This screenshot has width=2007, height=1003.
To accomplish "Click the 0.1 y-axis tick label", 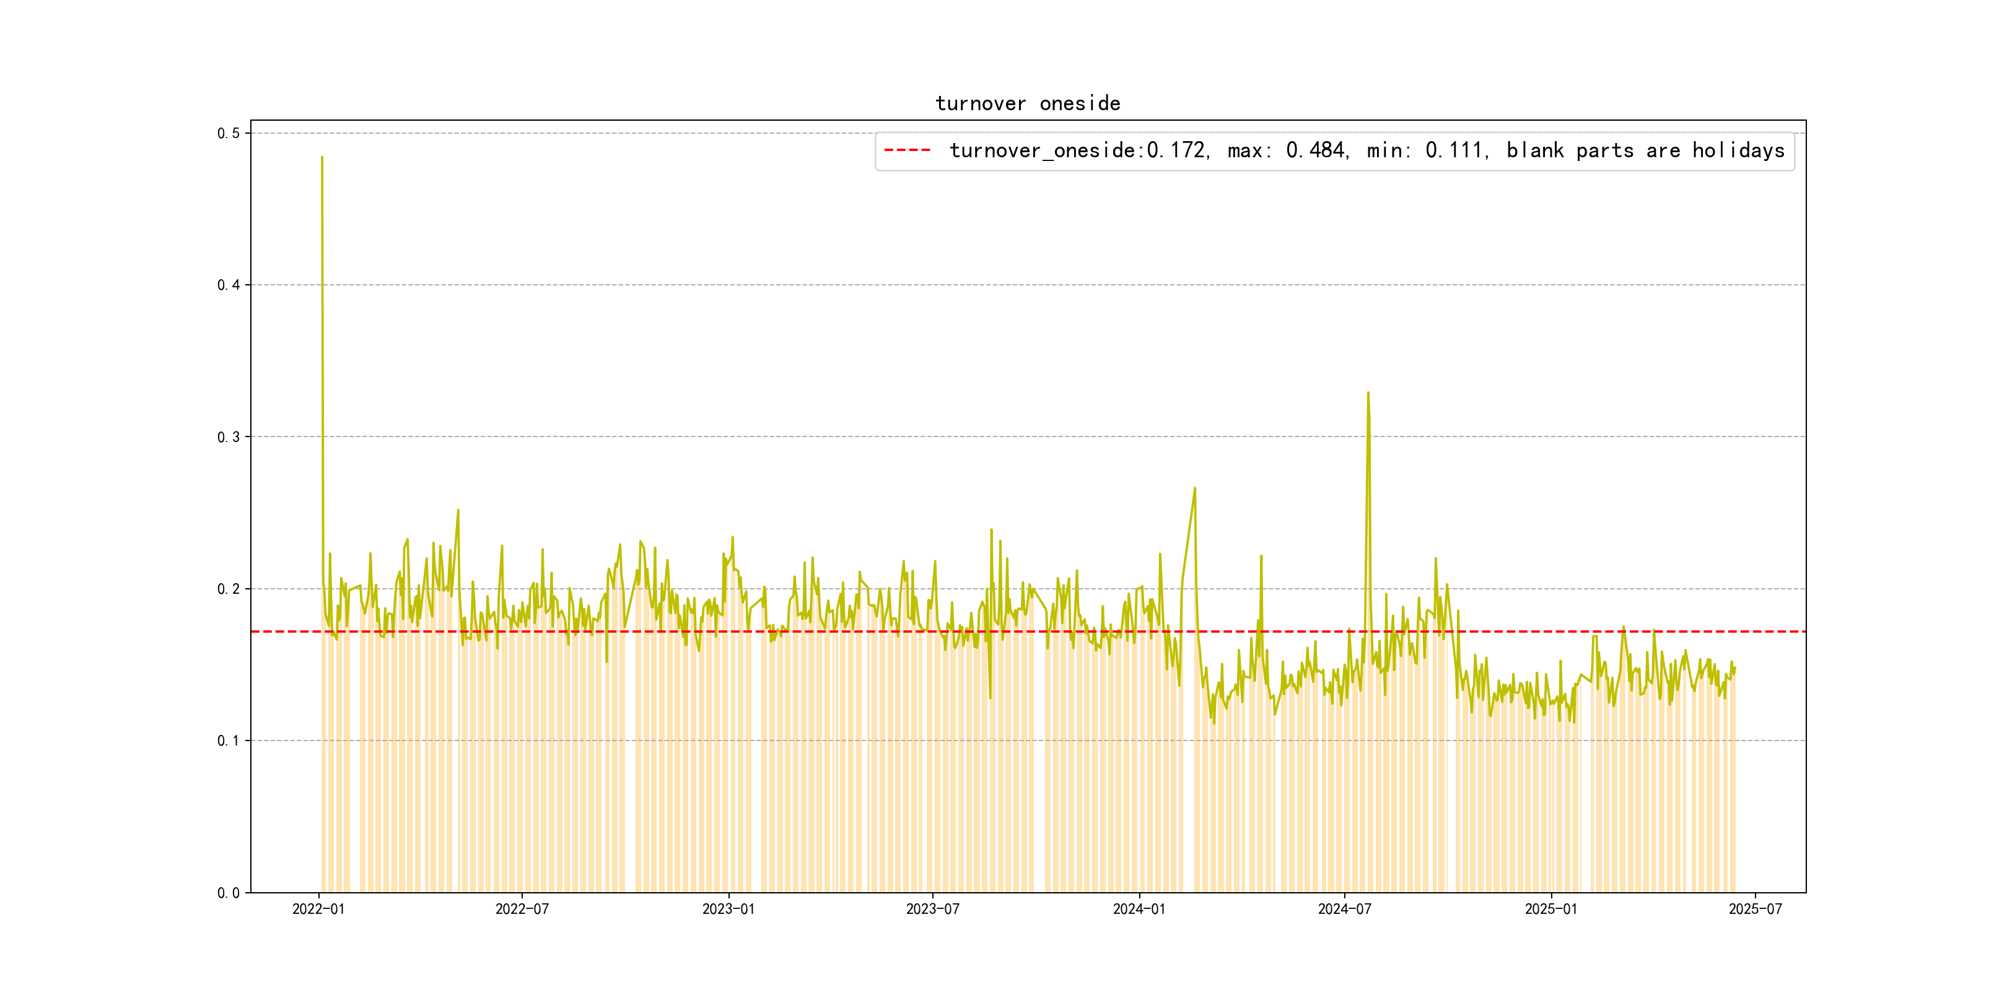I will pos(229,740).
